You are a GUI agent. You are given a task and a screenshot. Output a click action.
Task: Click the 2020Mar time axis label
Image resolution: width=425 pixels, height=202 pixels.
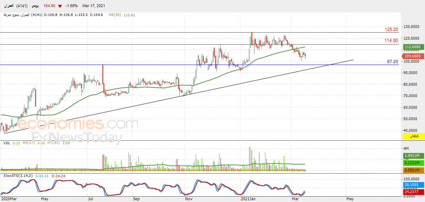click(x=8, y=199)
